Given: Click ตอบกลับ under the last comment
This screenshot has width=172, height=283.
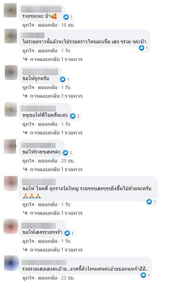Looking at the screenshot, I should pyautogui.click(x=47, y=278).
